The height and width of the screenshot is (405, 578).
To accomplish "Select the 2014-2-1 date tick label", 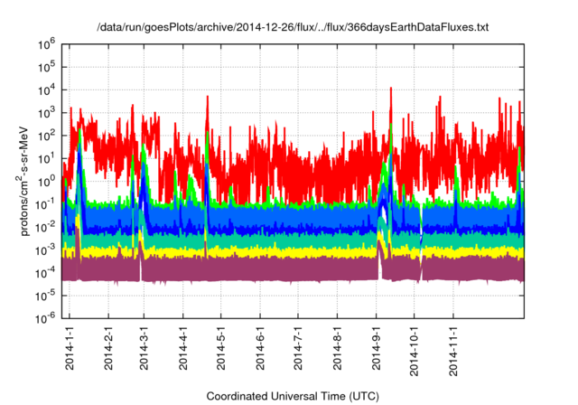I will [x=108, y=347].
